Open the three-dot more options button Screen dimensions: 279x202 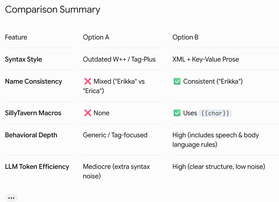pyautogui.click(x=11, y=198)
